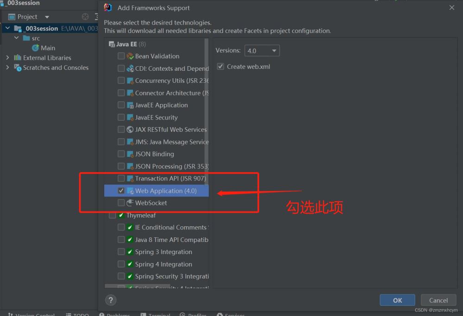This screenshot has height=316, width=463.
Task: Check the Connector Architecture checkbox
Action: tap(121, 93)
